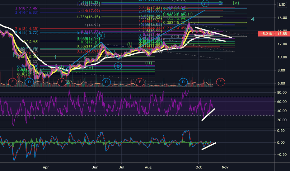The width and height of the screenshot is (290, 171).
Task: Select the 3.618(17.46) Fibonacci level label
Action: pos(27,8)
